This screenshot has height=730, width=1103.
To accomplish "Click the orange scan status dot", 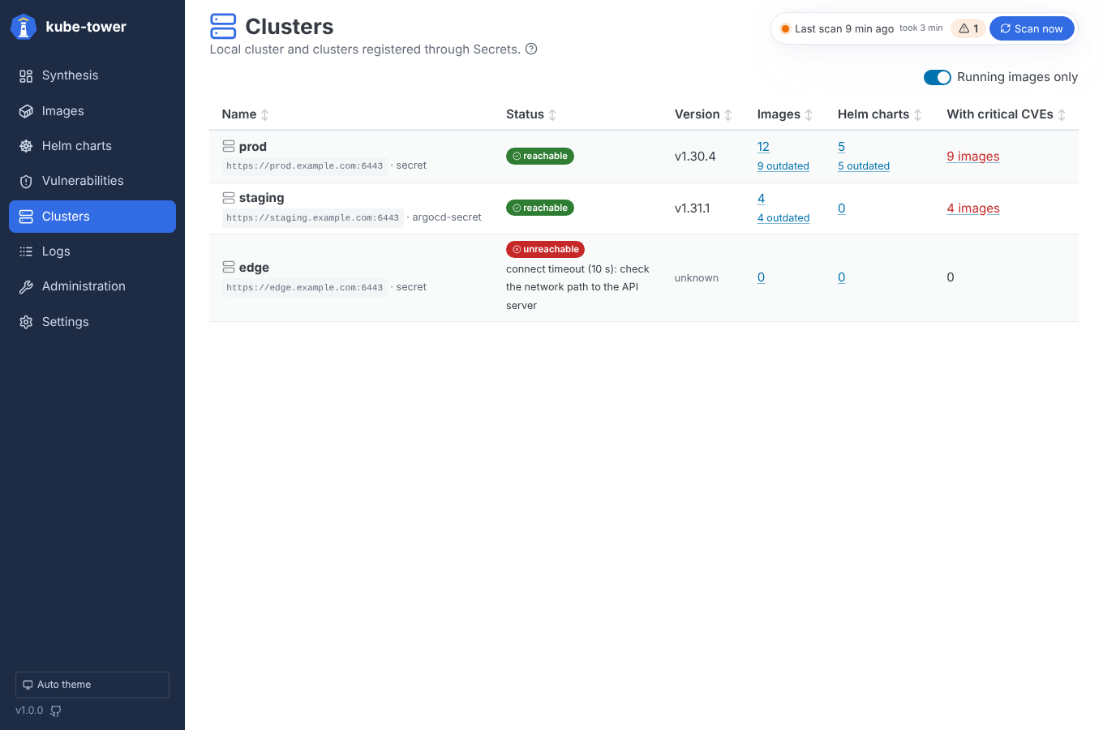I will coord(785,28).
